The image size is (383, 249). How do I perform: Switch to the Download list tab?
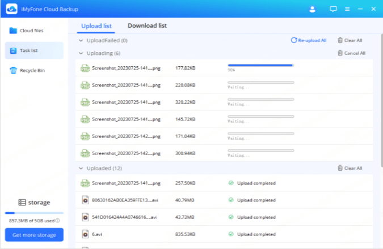point(147,25)
